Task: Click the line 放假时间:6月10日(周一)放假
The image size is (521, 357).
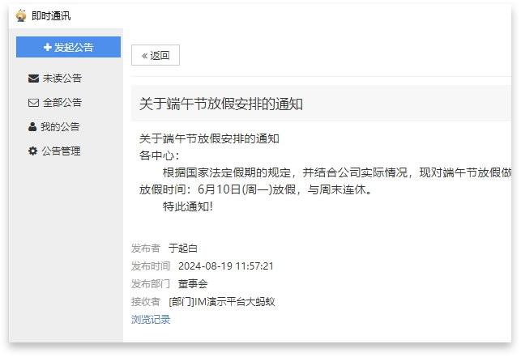Action: pyautogui.click(x=255, y=189)
